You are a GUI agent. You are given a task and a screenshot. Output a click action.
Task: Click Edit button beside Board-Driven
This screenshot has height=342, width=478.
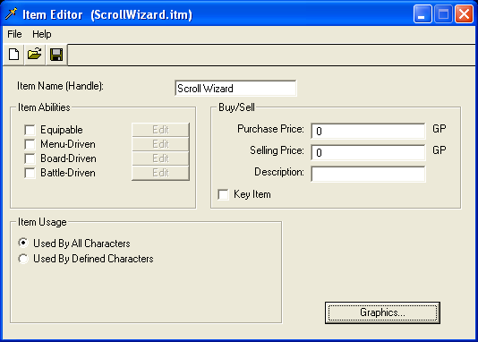point(160,158)
